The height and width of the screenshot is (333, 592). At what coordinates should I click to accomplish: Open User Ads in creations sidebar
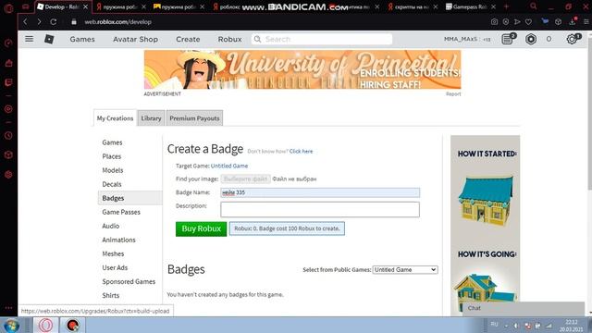point(115,267)
